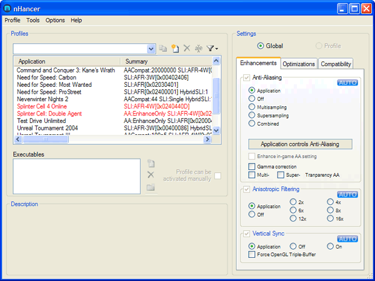Screen dimensions: 375x281
Task: Select Splinter Cell 4 Online profile
Action: (42, 106)
